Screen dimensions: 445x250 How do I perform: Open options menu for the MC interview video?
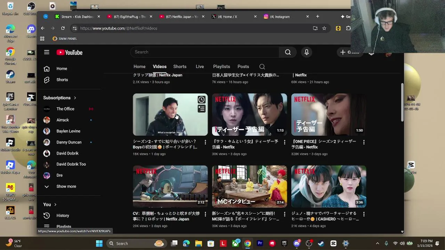pyautogui.click(x=284, y=214)
